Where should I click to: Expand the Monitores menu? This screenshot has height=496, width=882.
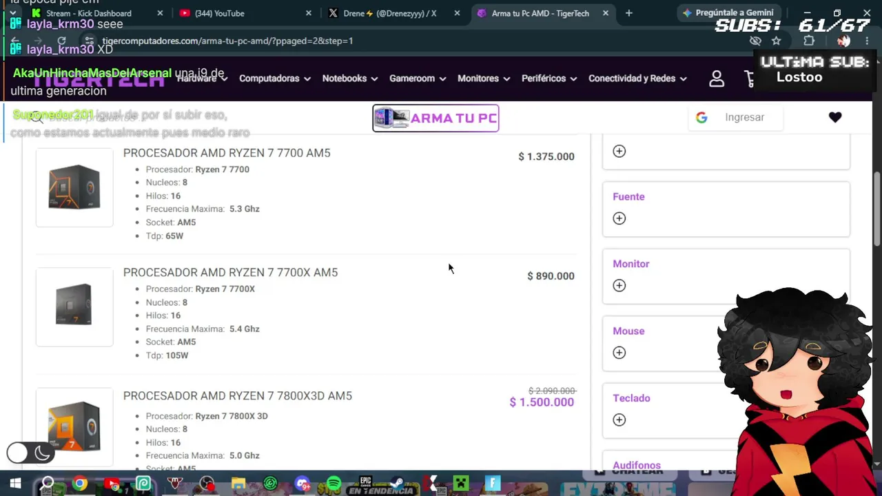[484, 79]
